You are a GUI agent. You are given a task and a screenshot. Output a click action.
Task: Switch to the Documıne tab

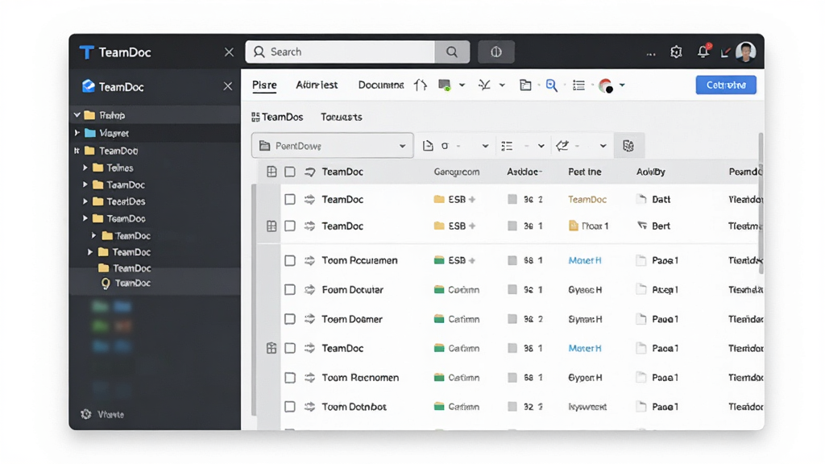pos(381,85)
